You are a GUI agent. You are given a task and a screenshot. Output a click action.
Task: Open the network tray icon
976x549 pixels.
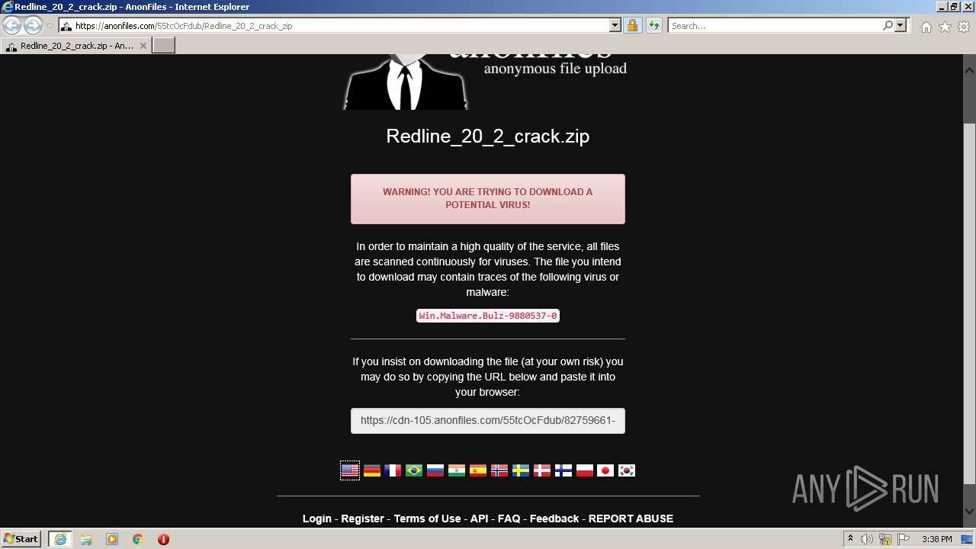pyautogui.click(x=885, y=539)
